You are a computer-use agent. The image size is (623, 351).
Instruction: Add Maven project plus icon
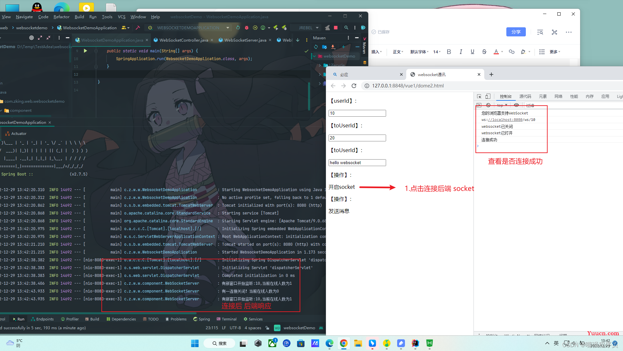(343, 47)
